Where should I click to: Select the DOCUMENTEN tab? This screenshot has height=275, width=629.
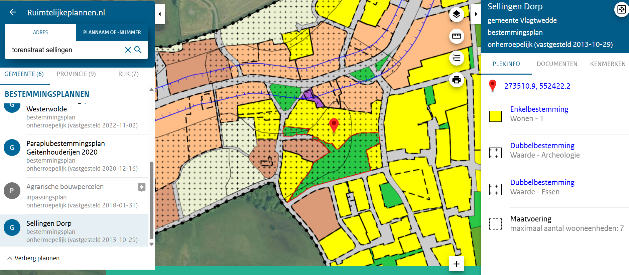pyautogui.click(x=557, y=64)
